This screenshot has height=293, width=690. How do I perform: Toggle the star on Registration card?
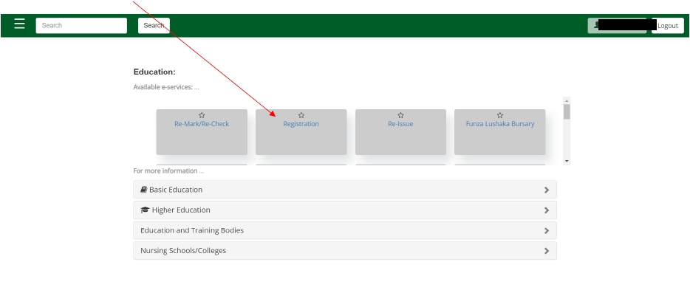point(301,115)
